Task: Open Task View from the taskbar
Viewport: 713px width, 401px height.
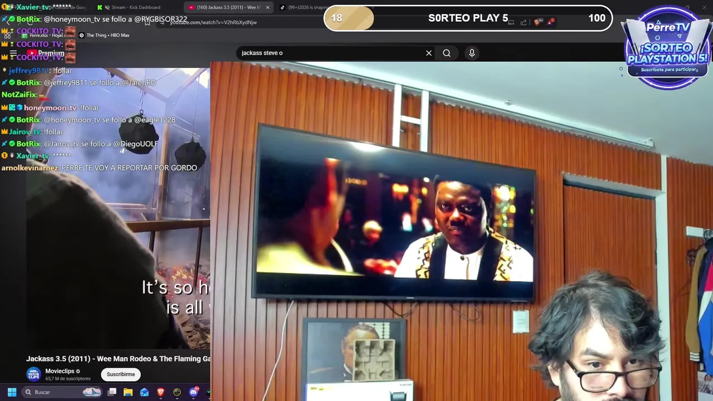Action: (112, 392)
